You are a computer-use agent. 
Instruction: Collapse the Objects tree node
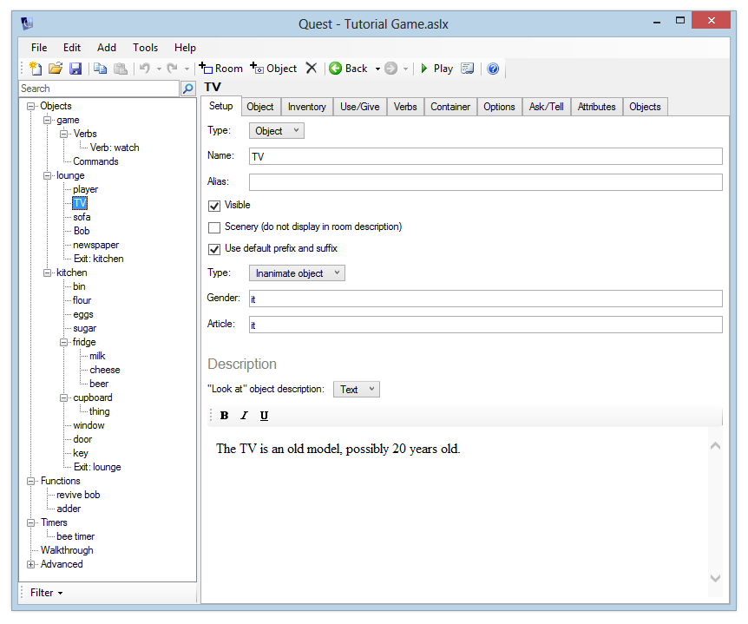31,107
